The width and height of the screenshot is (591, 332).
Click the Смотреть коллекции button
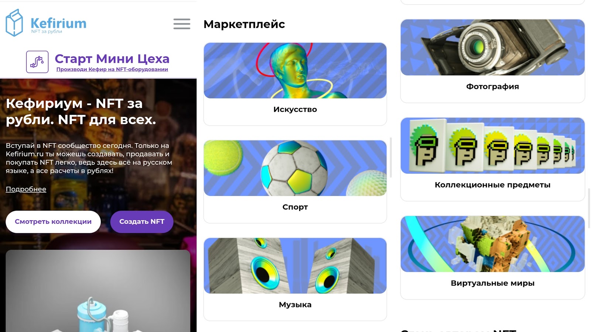pyautogui.click(x=53, y=222)
